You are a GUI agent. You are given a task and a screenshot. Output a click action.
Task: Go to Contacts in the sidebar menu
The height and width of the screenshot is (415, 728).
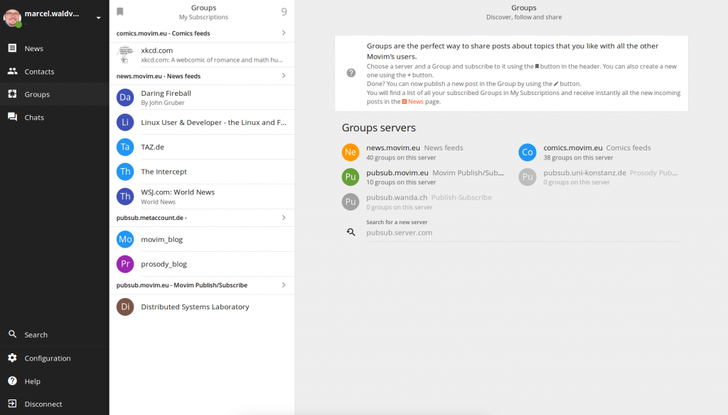pos(54,72)
